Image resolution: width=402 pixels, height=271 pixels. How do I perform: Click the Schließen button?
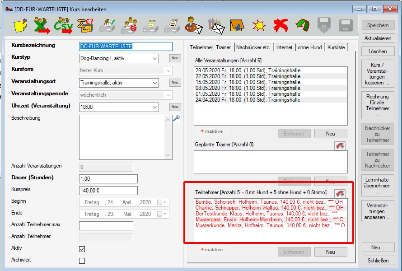click(x=378, y=261)
